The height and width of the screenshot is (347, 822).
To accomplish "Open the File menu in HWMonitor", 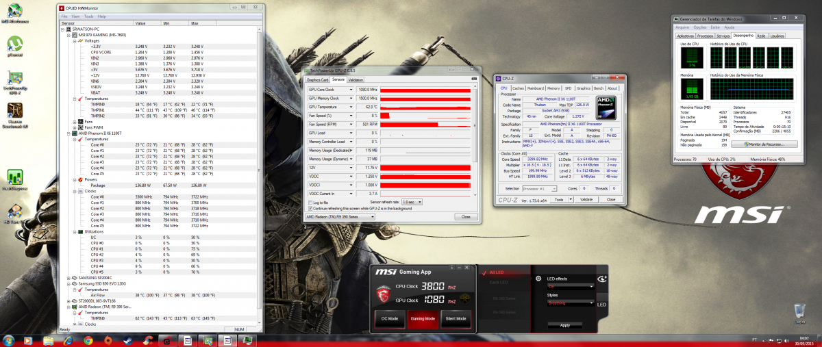I will click(x=64, y=16).
